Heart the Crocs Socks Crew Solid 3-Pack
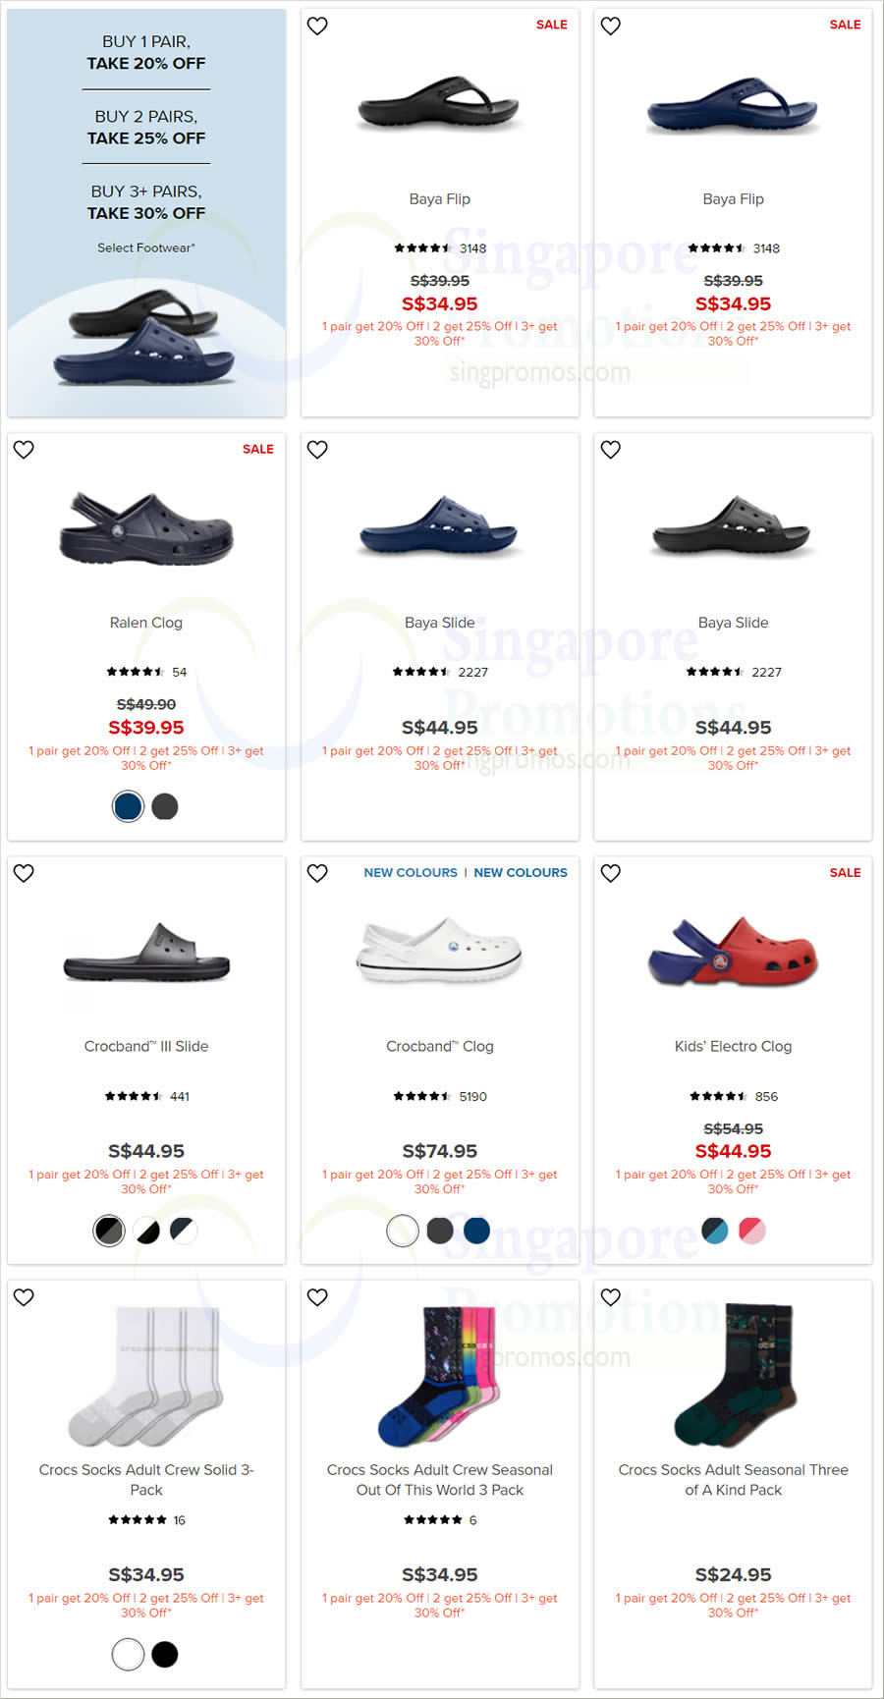This screenshot has width=884, height=1699. pos(24,1296)
